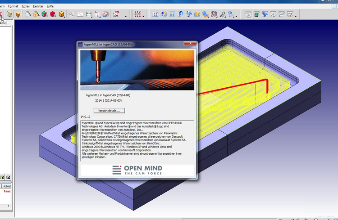Activate the red question mark context help cursor
Image resolution: width=338 pixels, height=220 pixels.
click(116, 14)
